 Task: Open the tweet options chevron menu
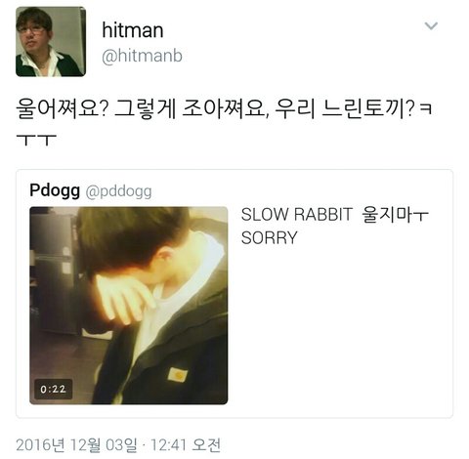click(x=431, y=25)
